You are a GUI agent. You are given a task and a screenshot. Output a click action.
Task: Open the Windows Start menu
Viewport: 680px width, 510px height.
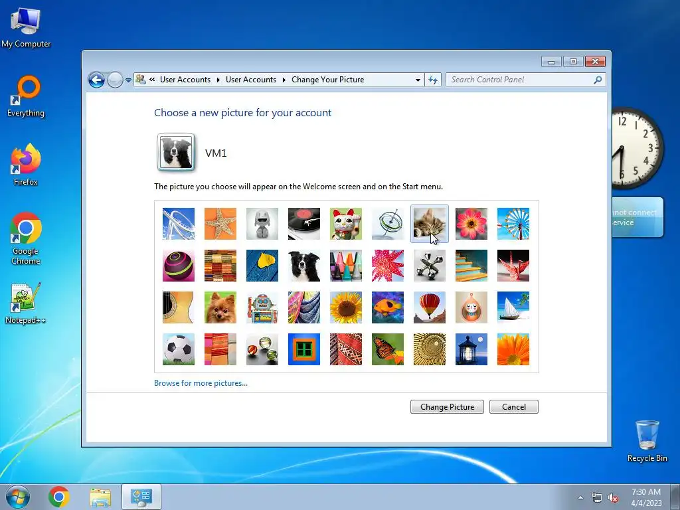18,497
